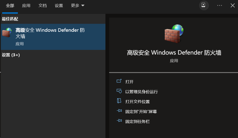Image resolution: width=238 pixels, height=138 pixels.
Task: Open the three-dot options menu
Action: [x=220, y=6]
